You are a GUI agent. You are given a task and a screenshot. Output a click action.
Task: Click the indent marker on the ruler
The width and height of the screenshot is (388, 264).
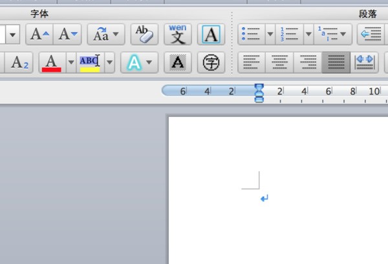(259, 93)
